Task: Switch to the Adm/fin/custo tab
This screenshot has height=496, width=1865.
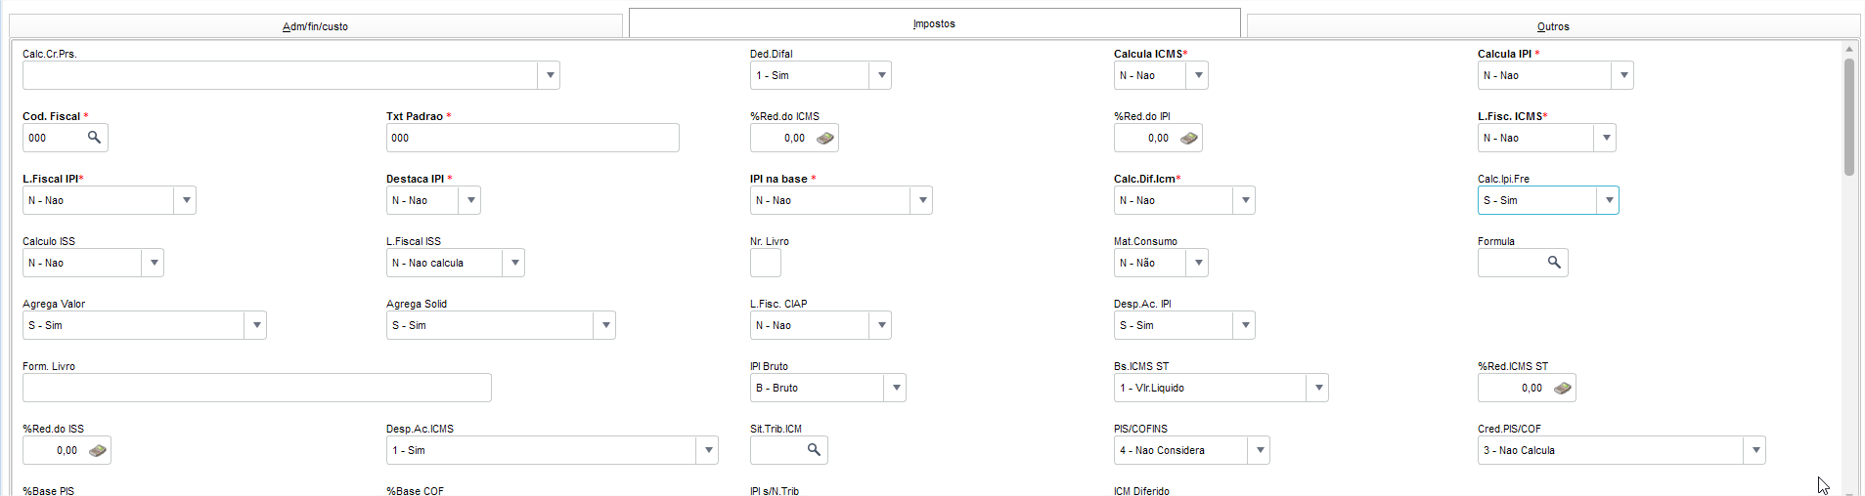Action: 315,26
